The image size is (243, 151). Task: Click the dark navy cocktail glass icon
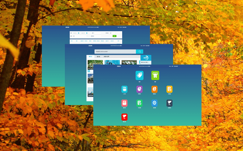point(169,103)
